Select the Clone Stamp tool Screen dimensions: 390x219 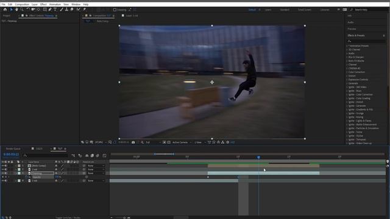pyautogui.click(x=66, y=10)
